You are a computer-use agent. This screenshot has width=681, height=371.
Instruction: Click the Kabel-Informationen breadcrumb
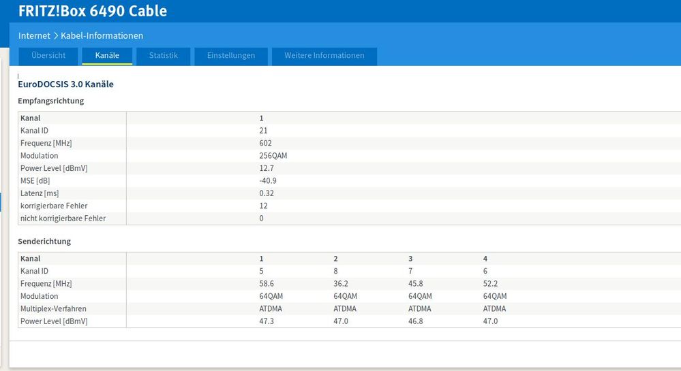[x=102, y=35]
